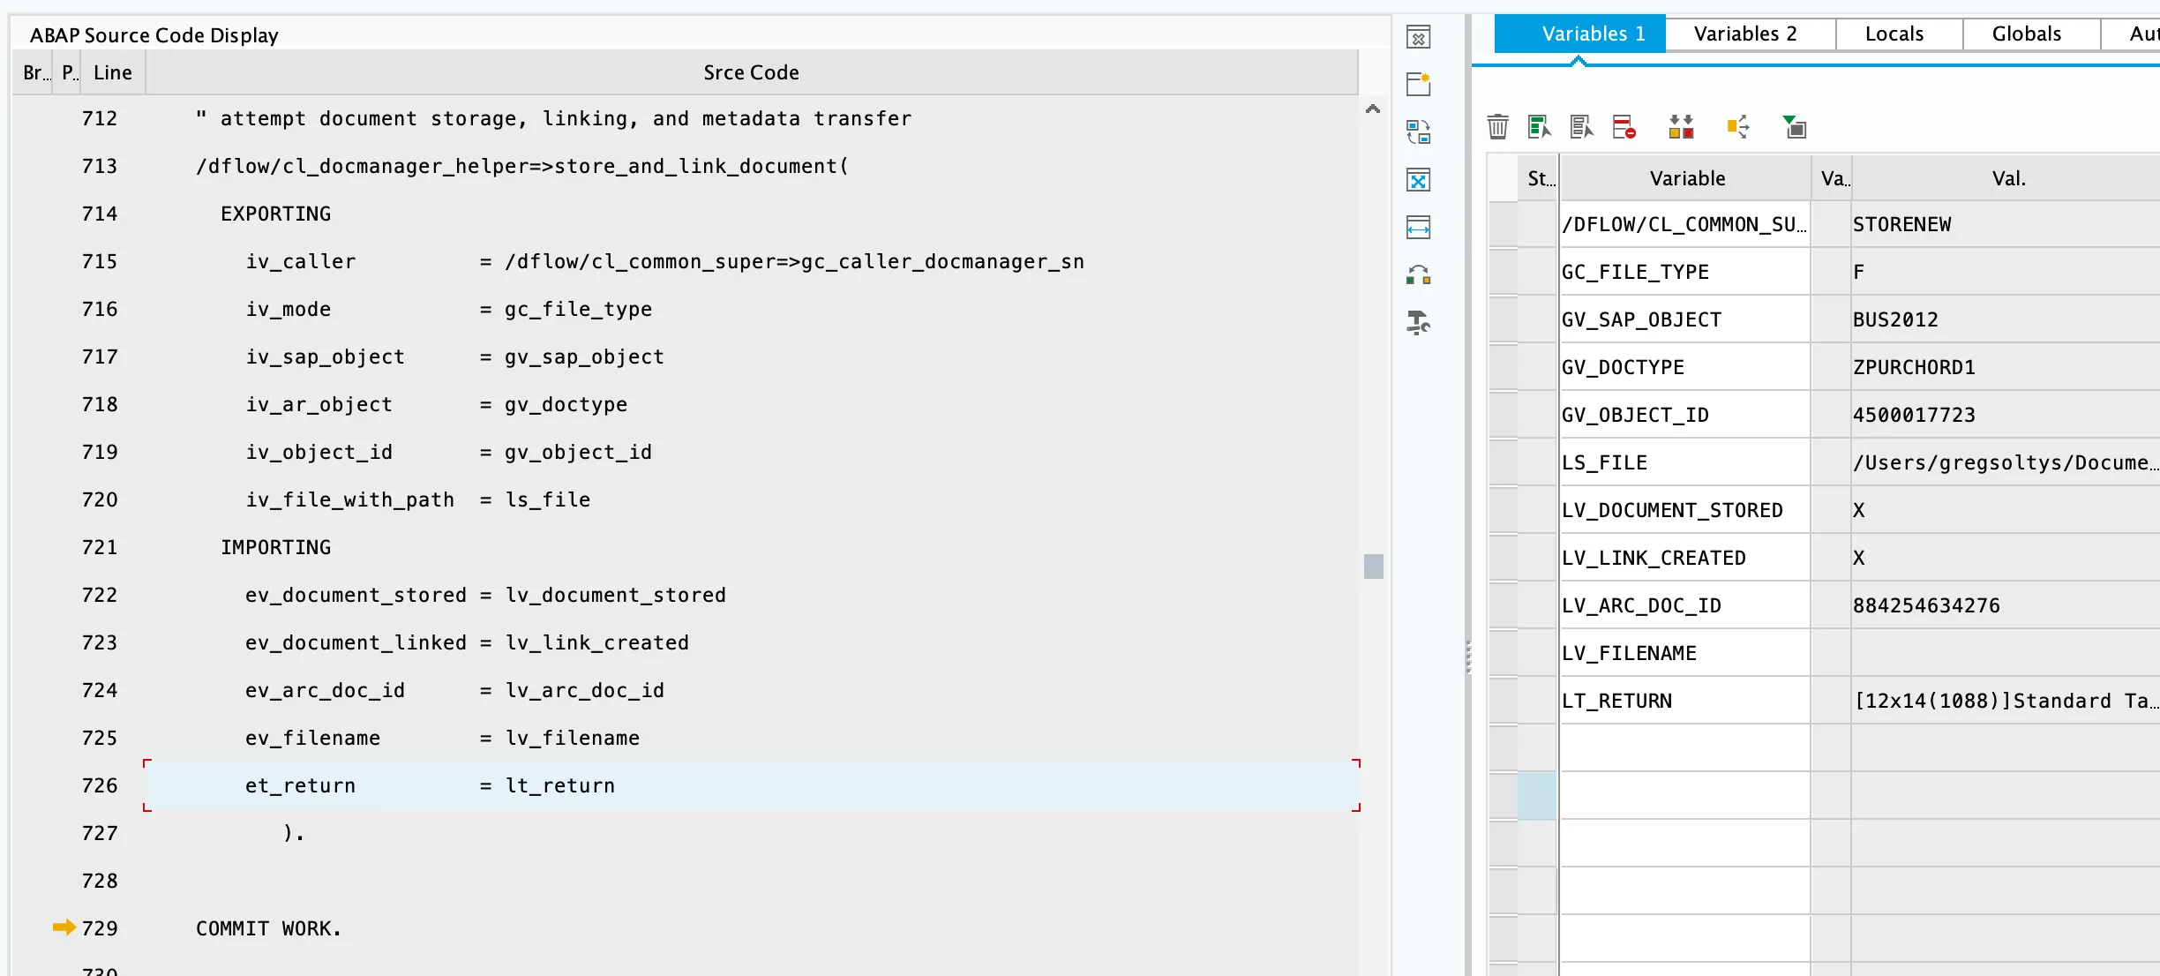This screenshot has width=2160, height=976.
Task: Click the LV_FILENAME variable cell
Action: (x=1685, y=653)
